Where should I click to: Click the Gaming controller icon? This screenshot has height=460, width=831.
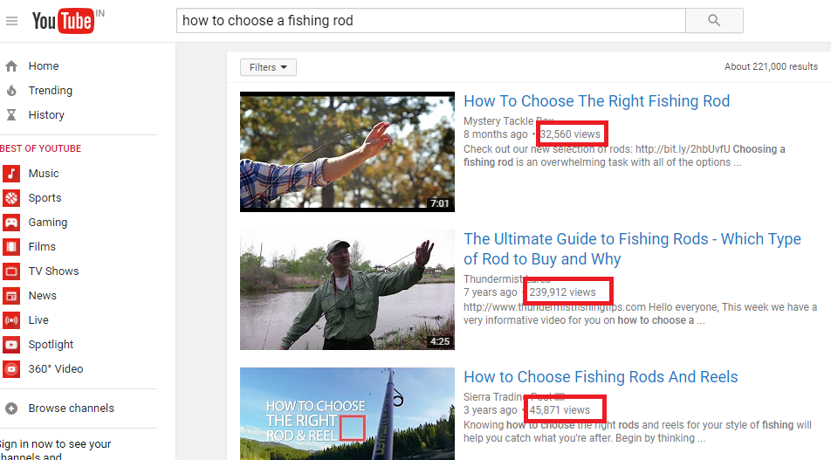click(x=11, y=222)
